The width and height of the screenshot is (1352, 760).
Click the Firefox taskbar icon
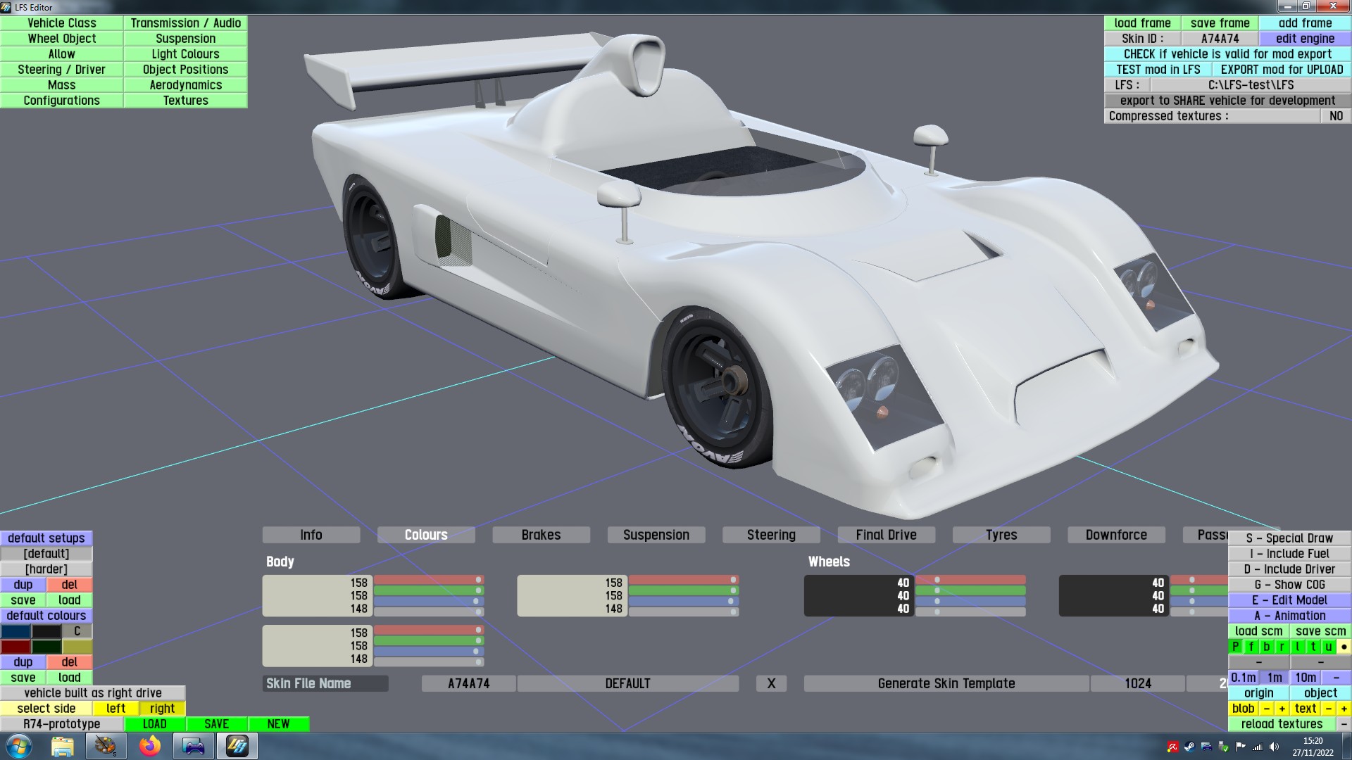pos(149,746)
